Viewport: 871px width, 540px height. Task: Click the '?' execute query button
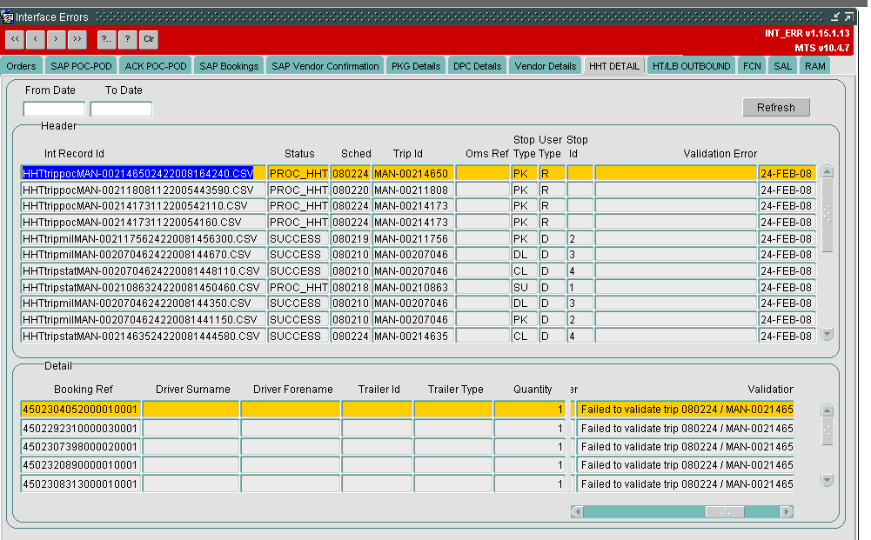coord(128,39)
